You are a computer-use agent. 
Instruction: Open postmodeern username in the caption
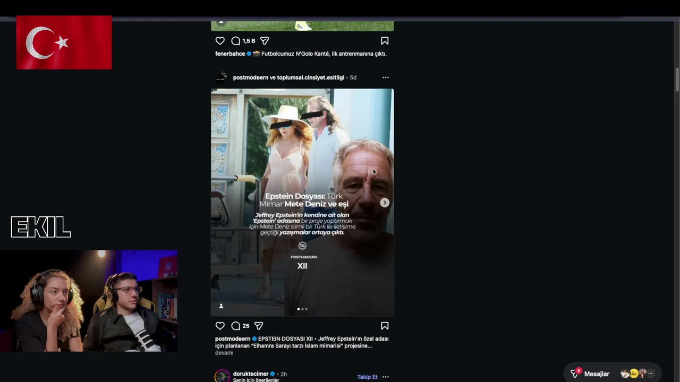233,338
